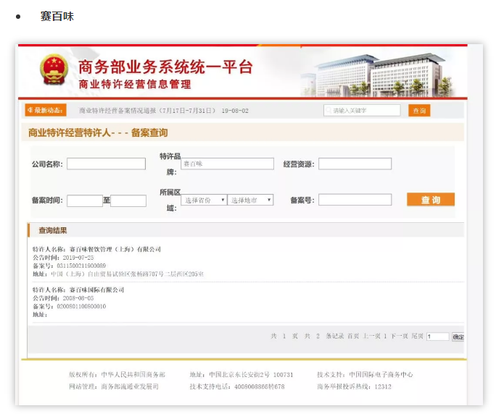The height and width of the screenshot is (419, 504).
Task: Click the national emblem logo
Action: click(54, 69)
